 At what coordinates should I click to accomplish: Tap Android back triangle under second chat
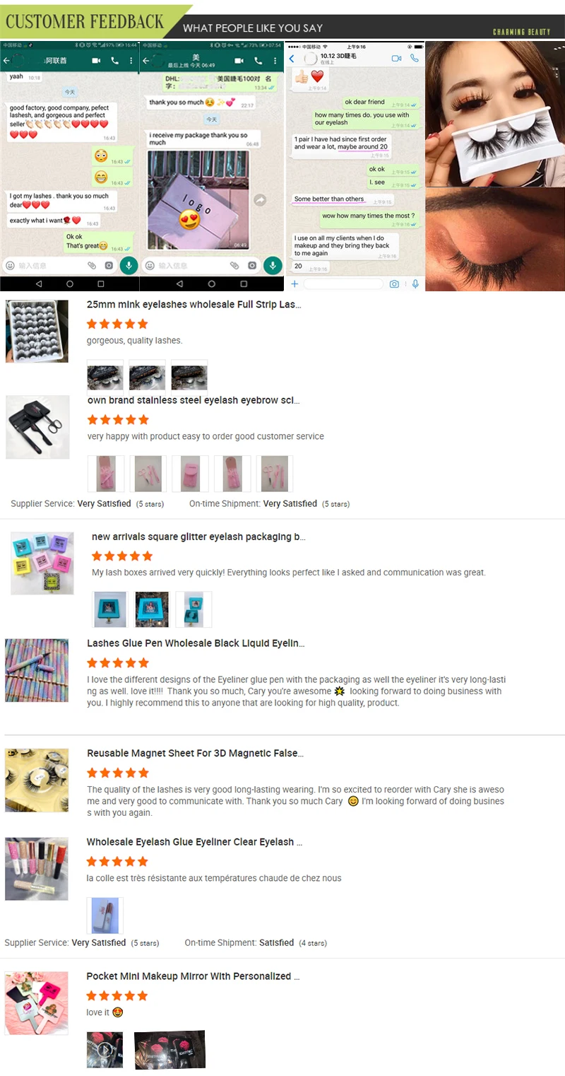[x=179, y=283]
